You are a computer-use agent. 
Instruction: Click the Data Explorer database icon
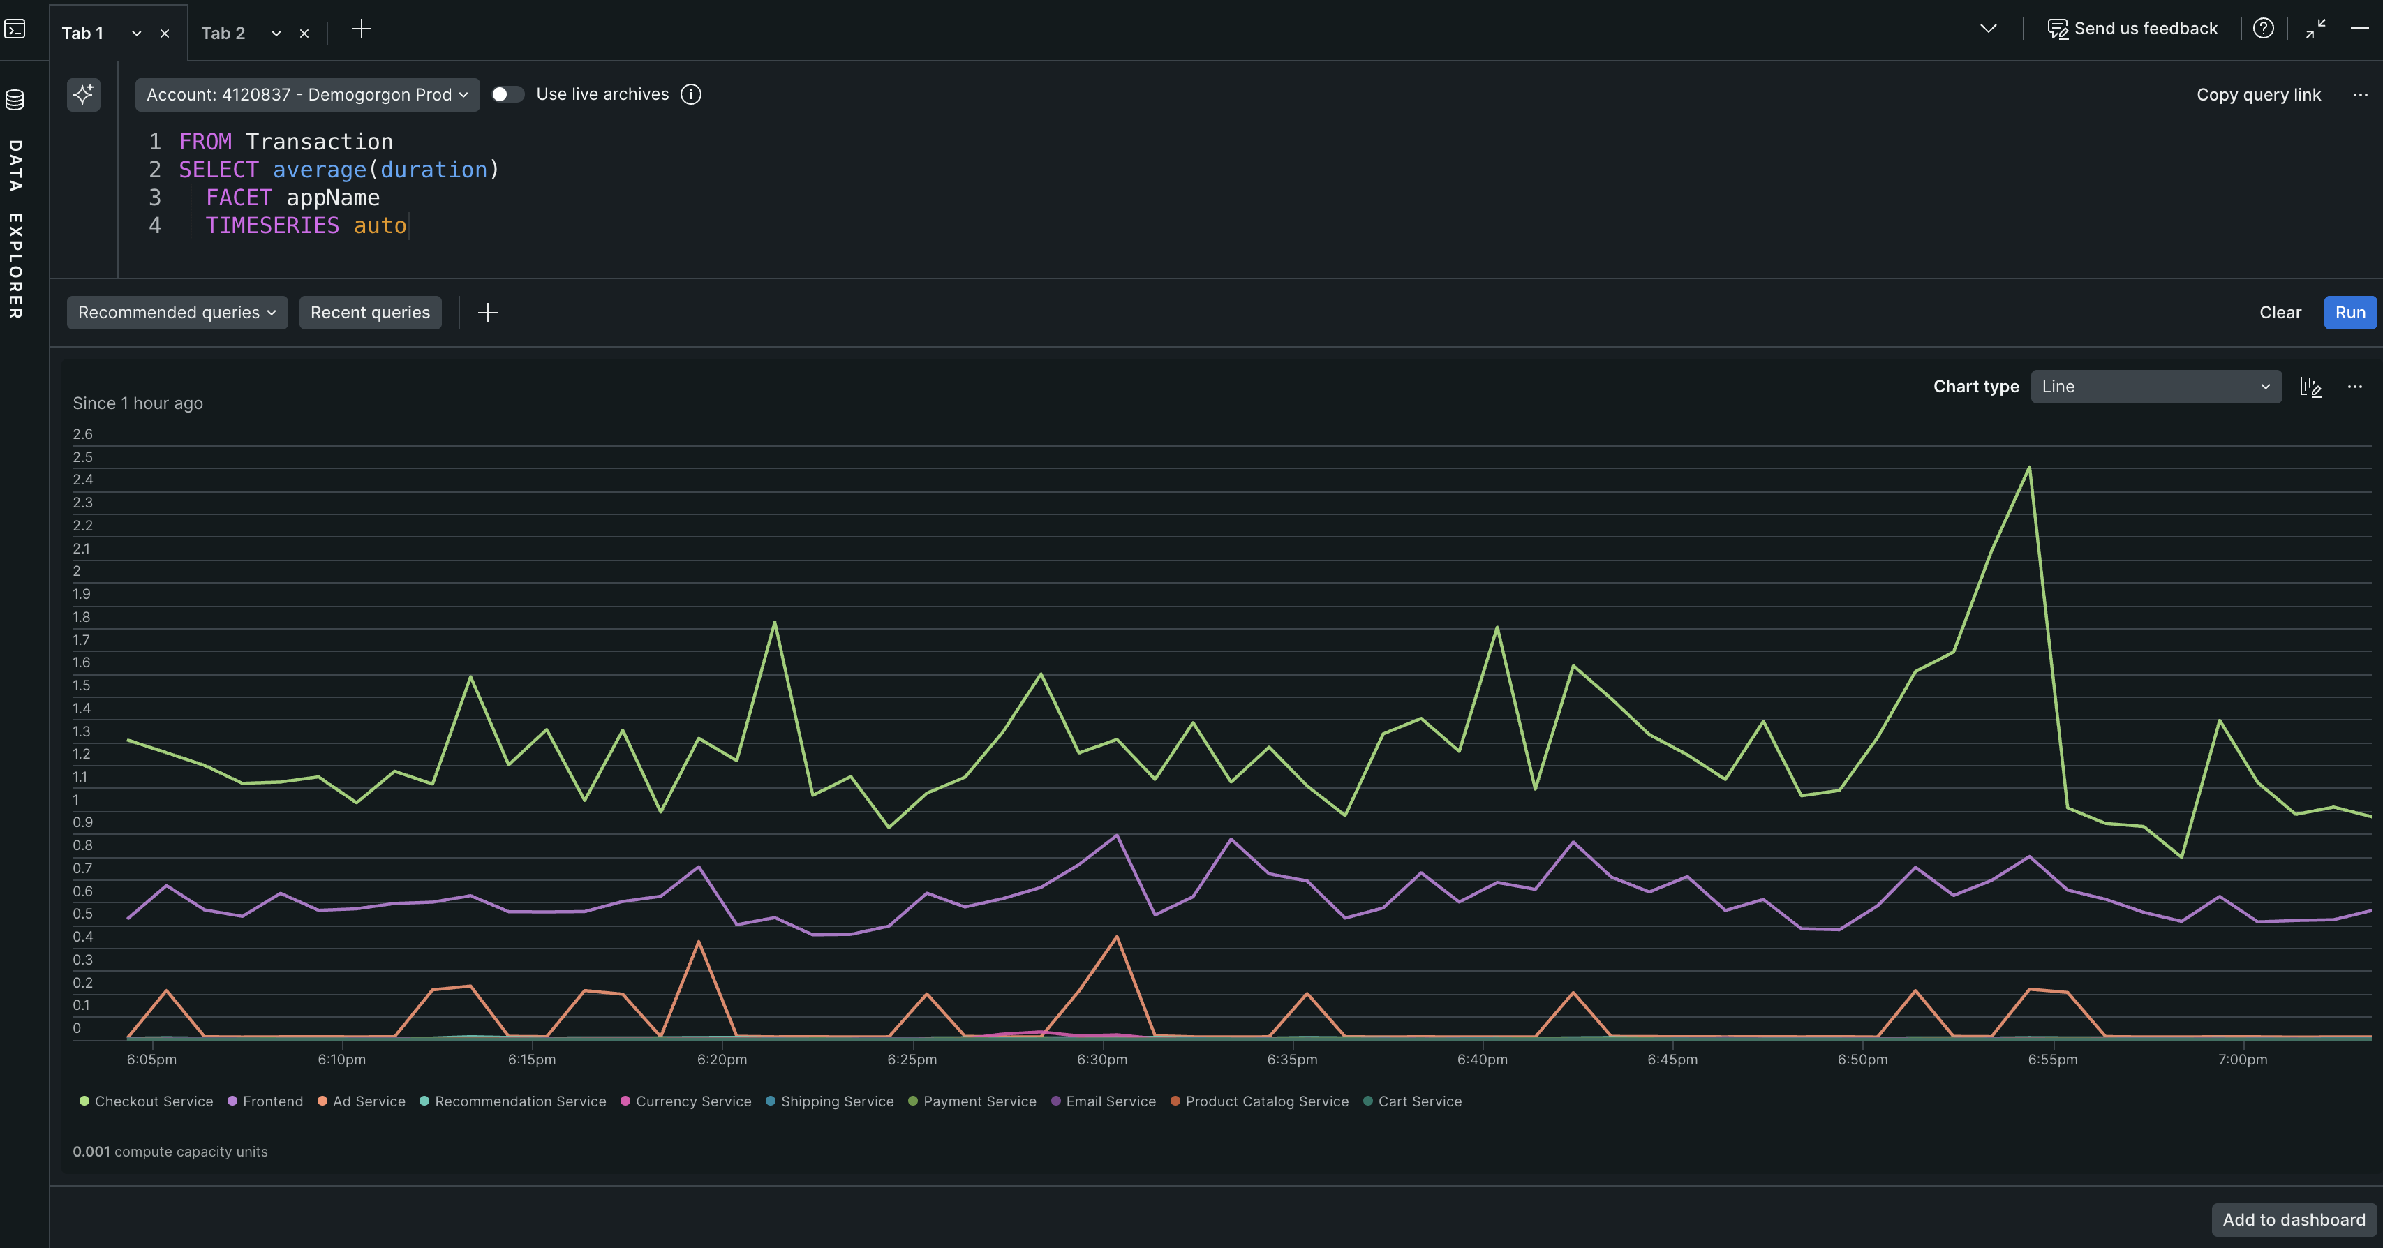coord(15,99)
